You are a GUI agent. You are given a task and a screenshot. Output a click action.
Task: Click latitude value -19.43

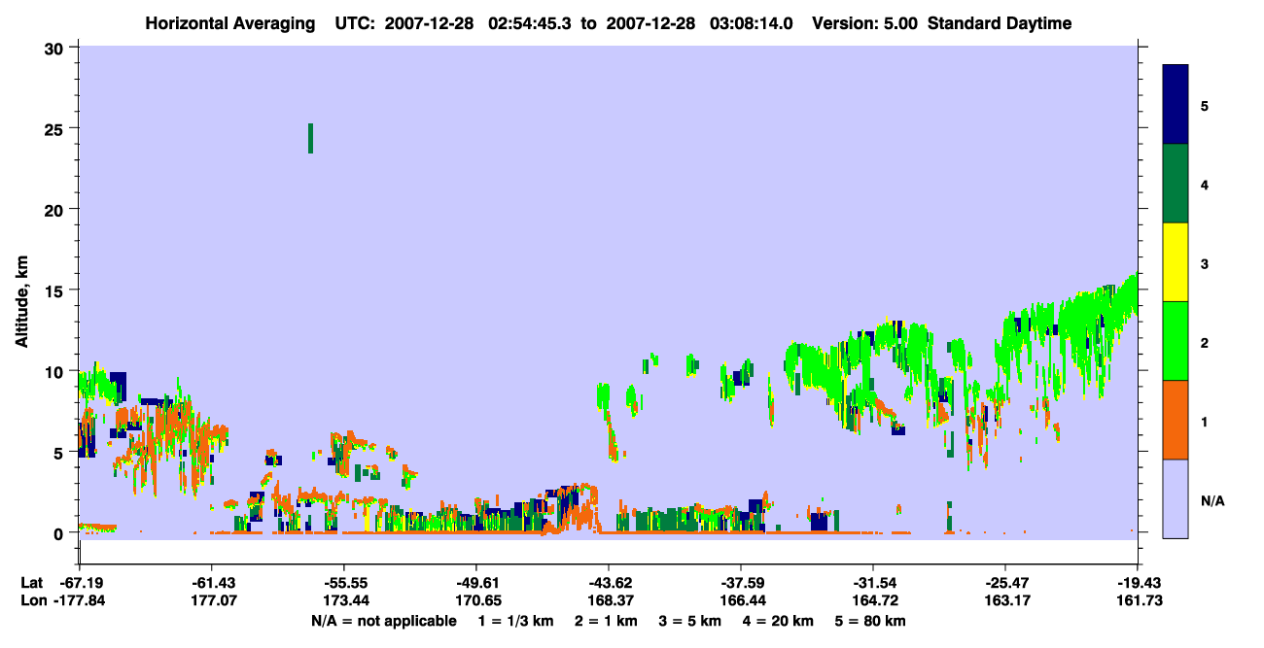1138,583
